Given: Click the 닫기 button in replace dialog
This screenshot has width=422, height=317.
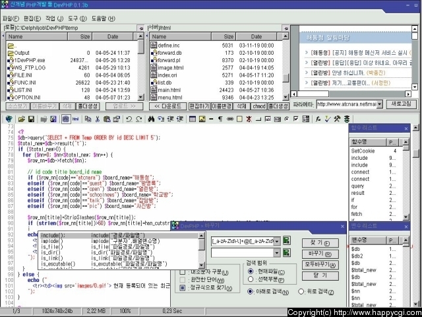Looking at the screenshot, I should [320, 276].
